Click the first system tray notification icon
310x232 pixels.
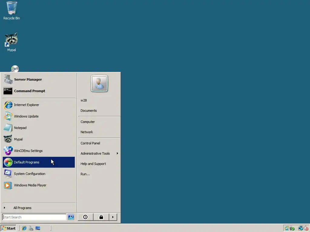[x=286, y=228]
